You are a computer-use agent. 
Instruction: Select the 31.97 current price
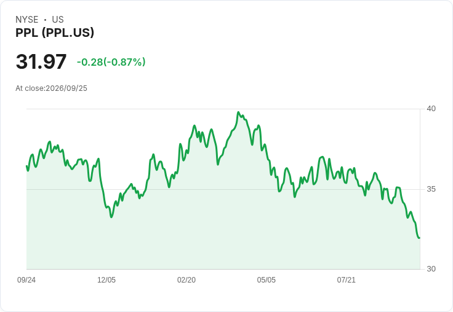[x=41, y=61]
